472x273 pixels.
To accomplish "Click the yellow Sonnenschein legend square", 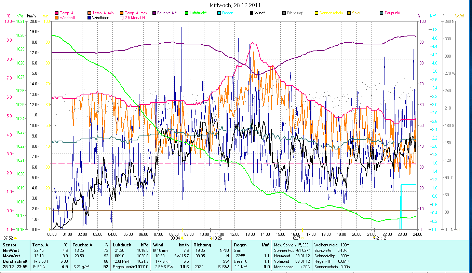I will point(316,13).
